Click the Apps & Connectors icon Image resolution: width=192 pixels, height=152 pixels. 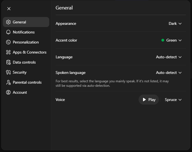8,52
